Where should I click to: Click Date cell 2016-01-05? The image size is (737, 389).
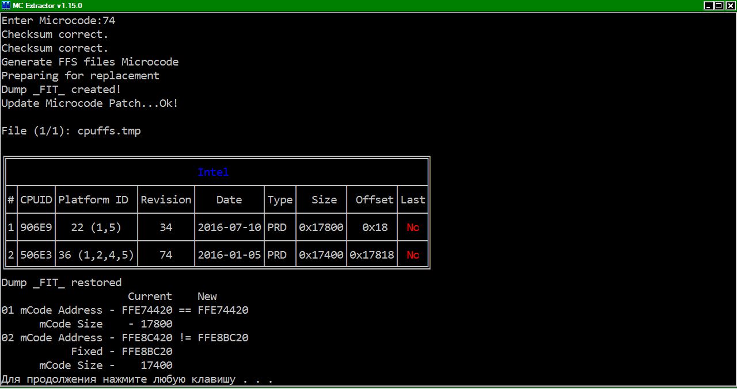tap(229, 255)
